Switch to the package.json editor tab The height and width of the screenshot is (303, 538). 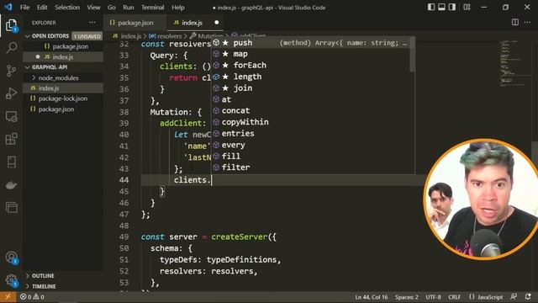point(134,23)
